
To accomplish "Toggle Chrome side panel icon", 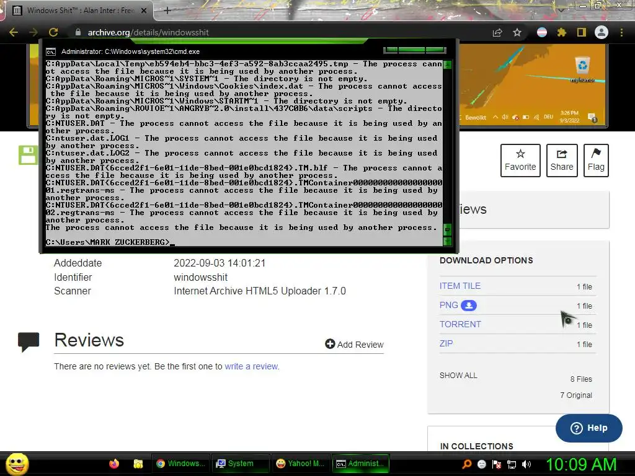I will tap(582, 32).
